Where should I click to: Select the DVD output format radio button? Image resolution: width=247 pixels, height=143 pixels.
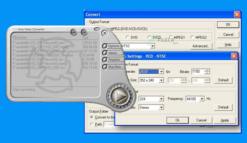pos(127,37)
